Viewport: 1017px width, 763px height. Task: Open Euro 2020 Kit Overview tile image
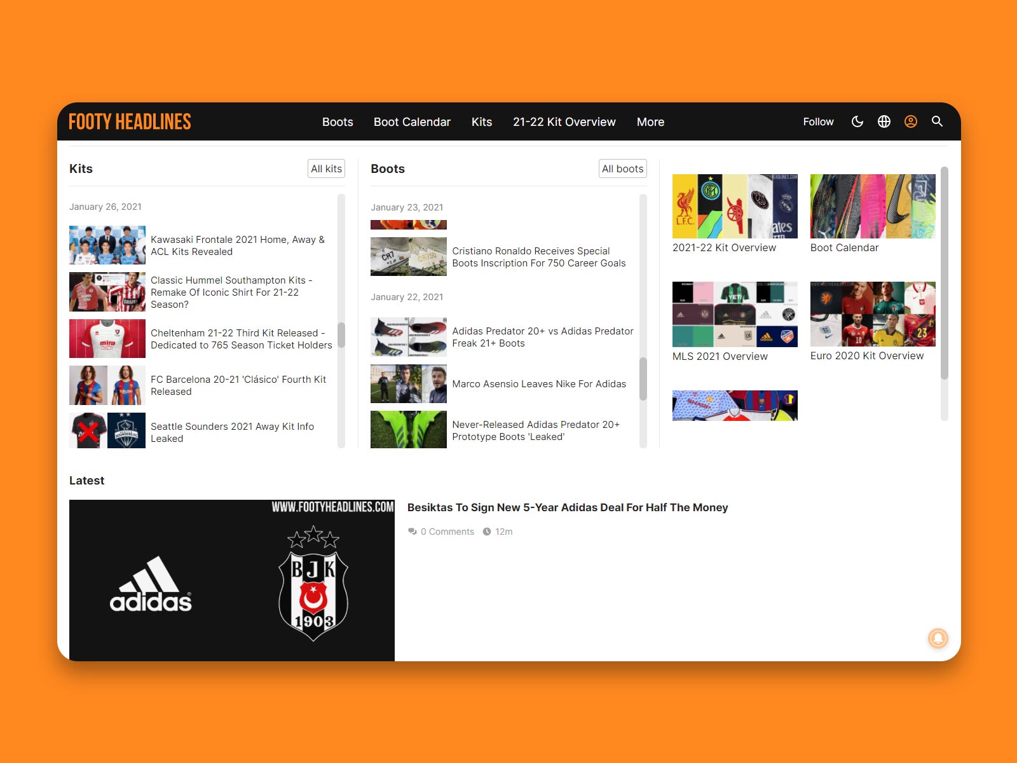point(873,314)
